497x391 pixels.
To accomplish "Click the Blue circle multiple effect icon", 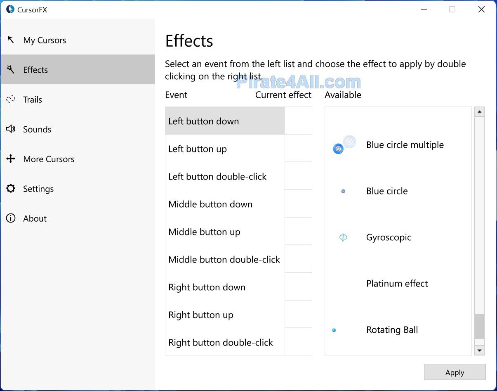I will (344, 145).
